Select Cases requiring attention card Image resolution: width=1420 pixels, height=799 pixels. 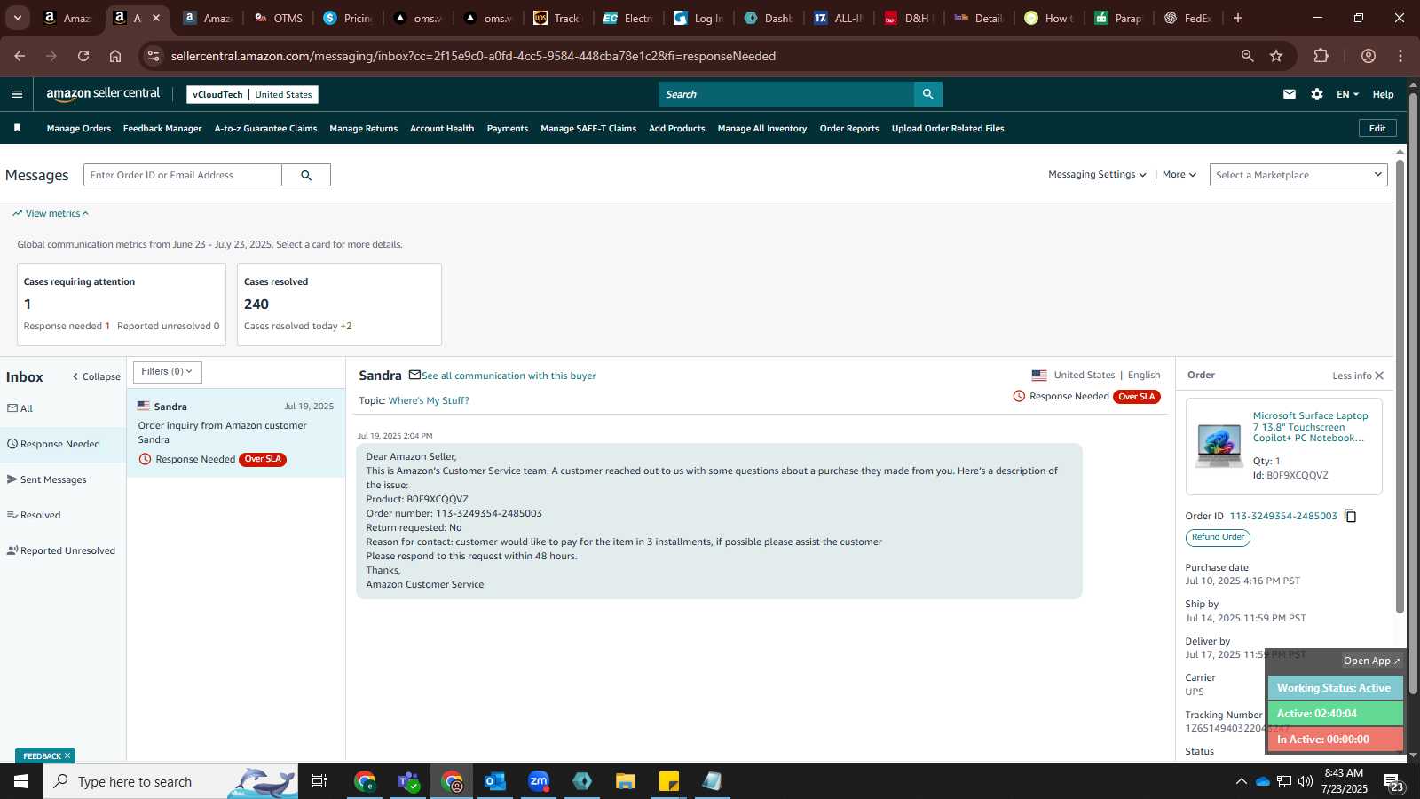[x=122, y=305]
